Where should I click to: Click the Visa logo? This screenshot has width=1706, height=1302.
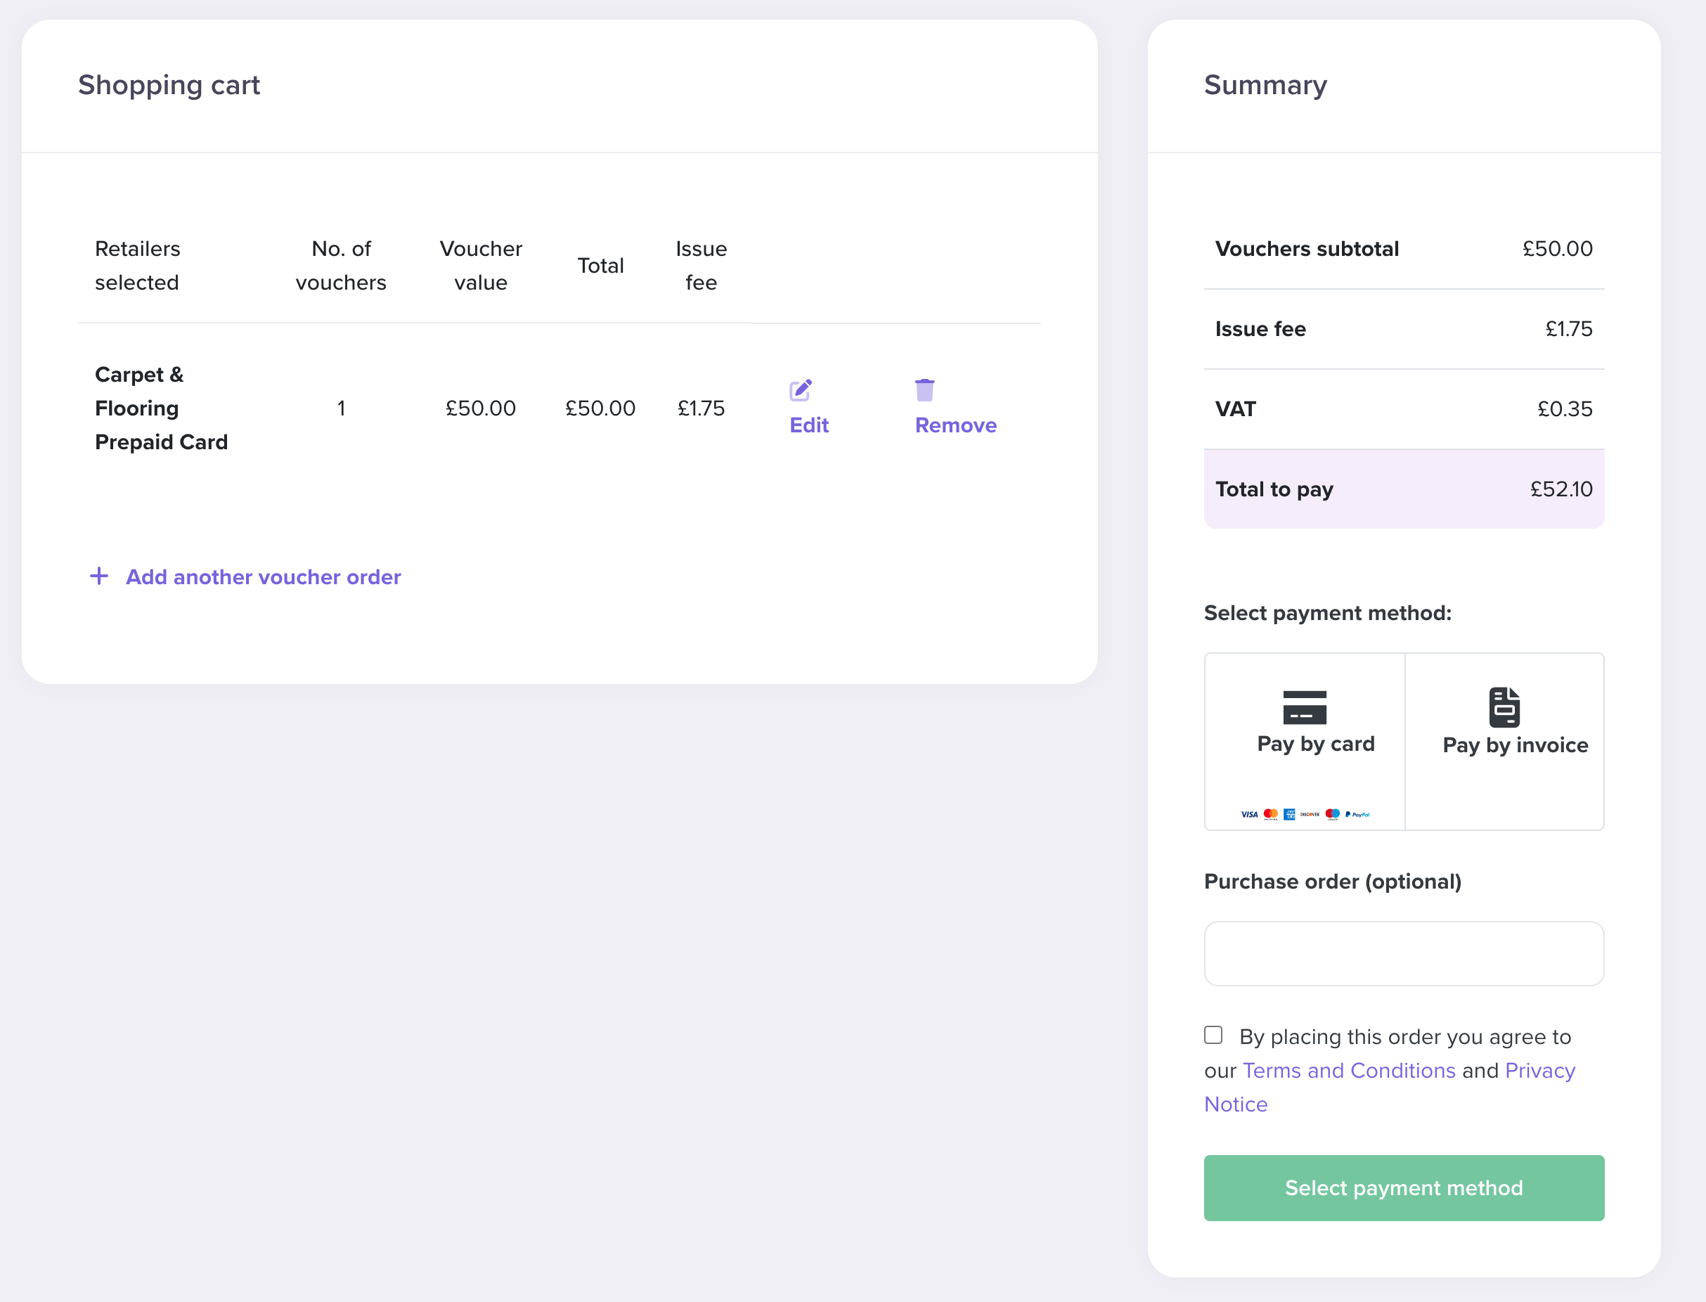coord(1249,815)
